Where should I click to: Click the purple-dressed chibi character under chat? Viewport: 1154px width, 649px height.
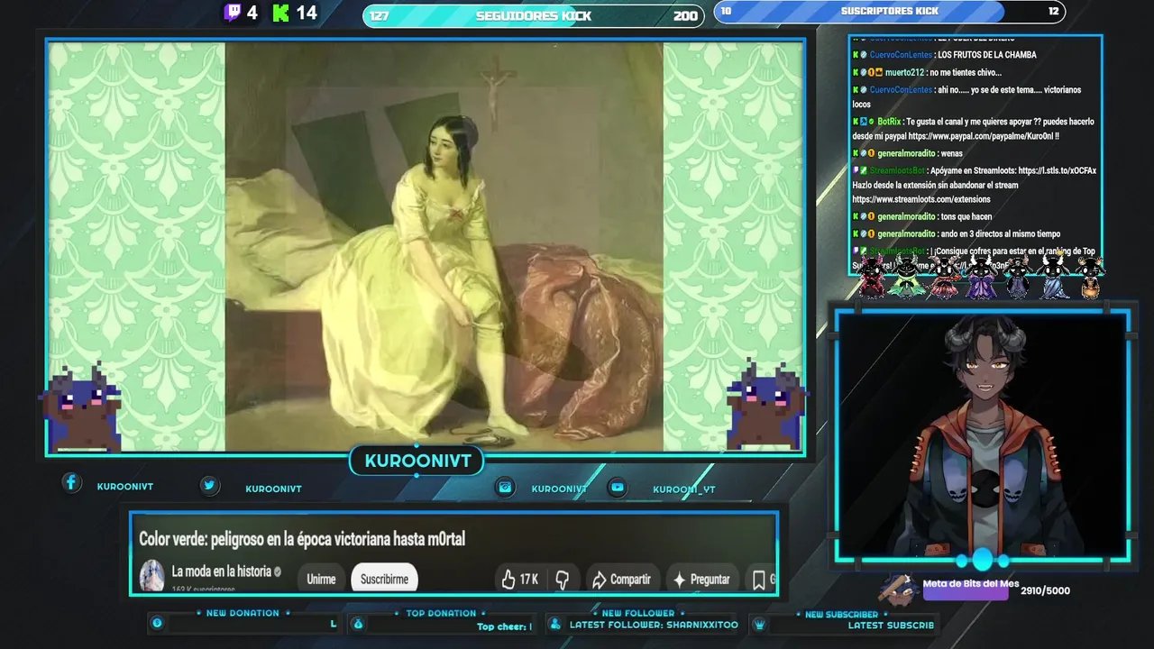(x=981, y=277)
